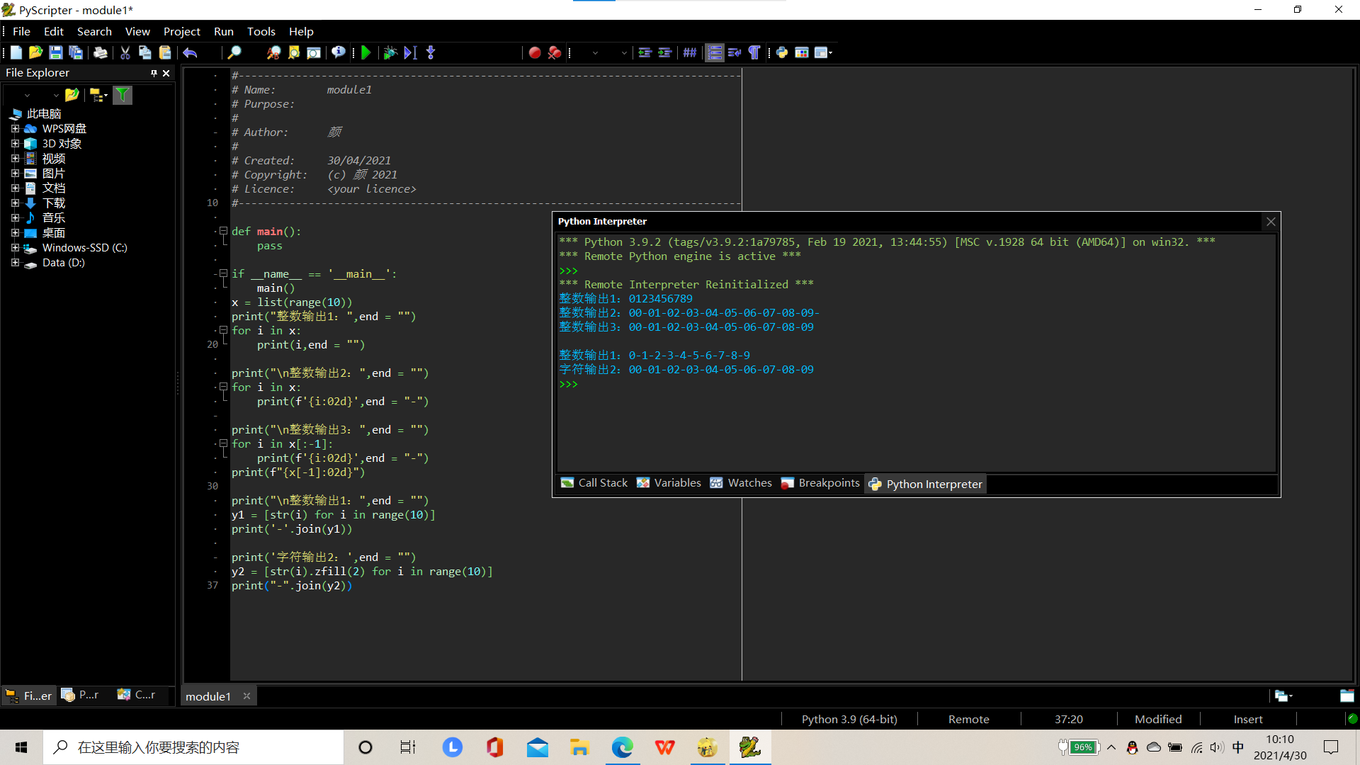
Task: Click the Save file toolbar icon
Action: click(55, 52)
